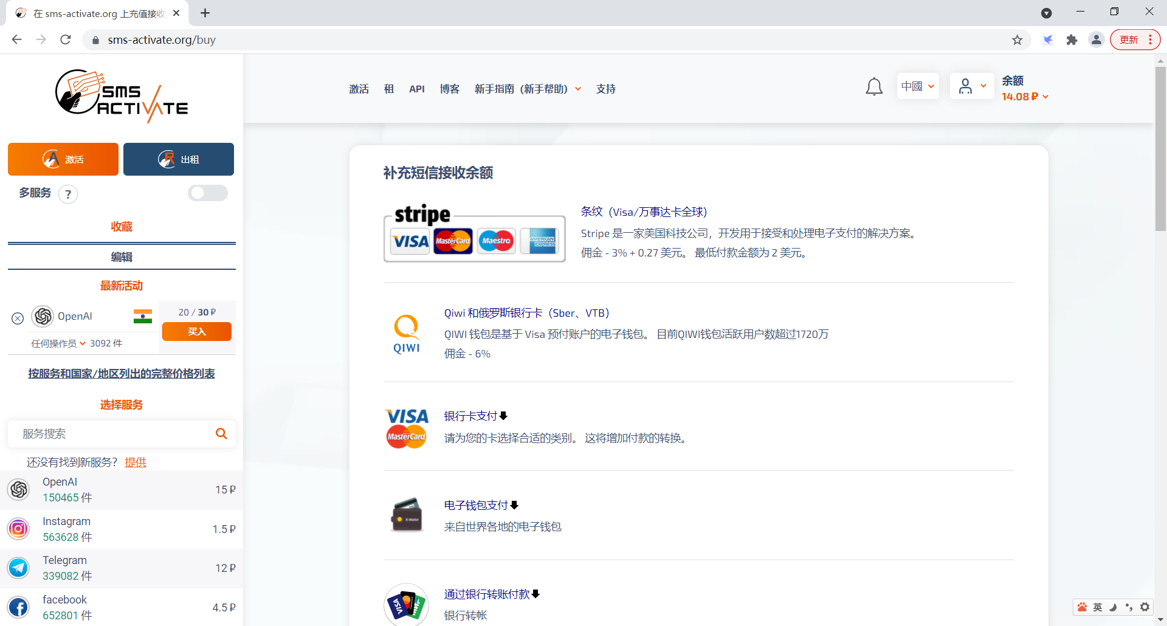The image size is (1167, 626).
Task: Click the multi-service help question mark
Action: click(68, 194)
